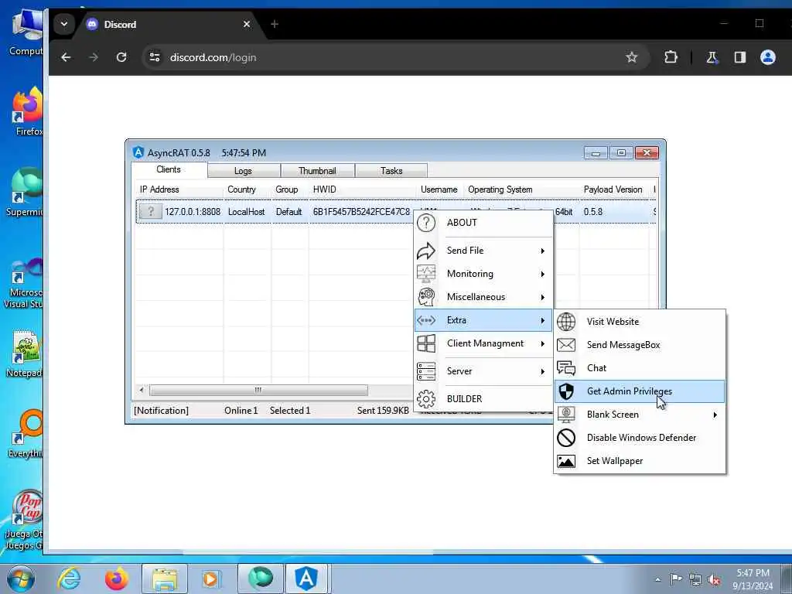Sort by HWID column header

click(363, 189)
